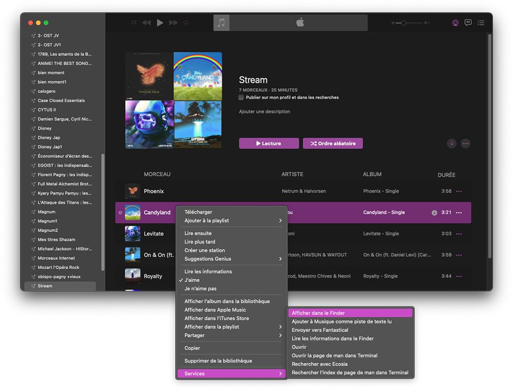Viewport: 513px width, 389px height.
Task: Open the Up Next queue list icon
Action: point(481,23)
